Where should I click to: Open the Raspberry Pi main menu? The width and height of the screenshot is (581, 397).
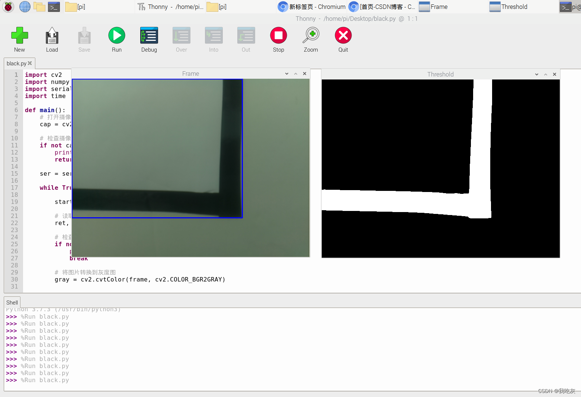point(8,7)
